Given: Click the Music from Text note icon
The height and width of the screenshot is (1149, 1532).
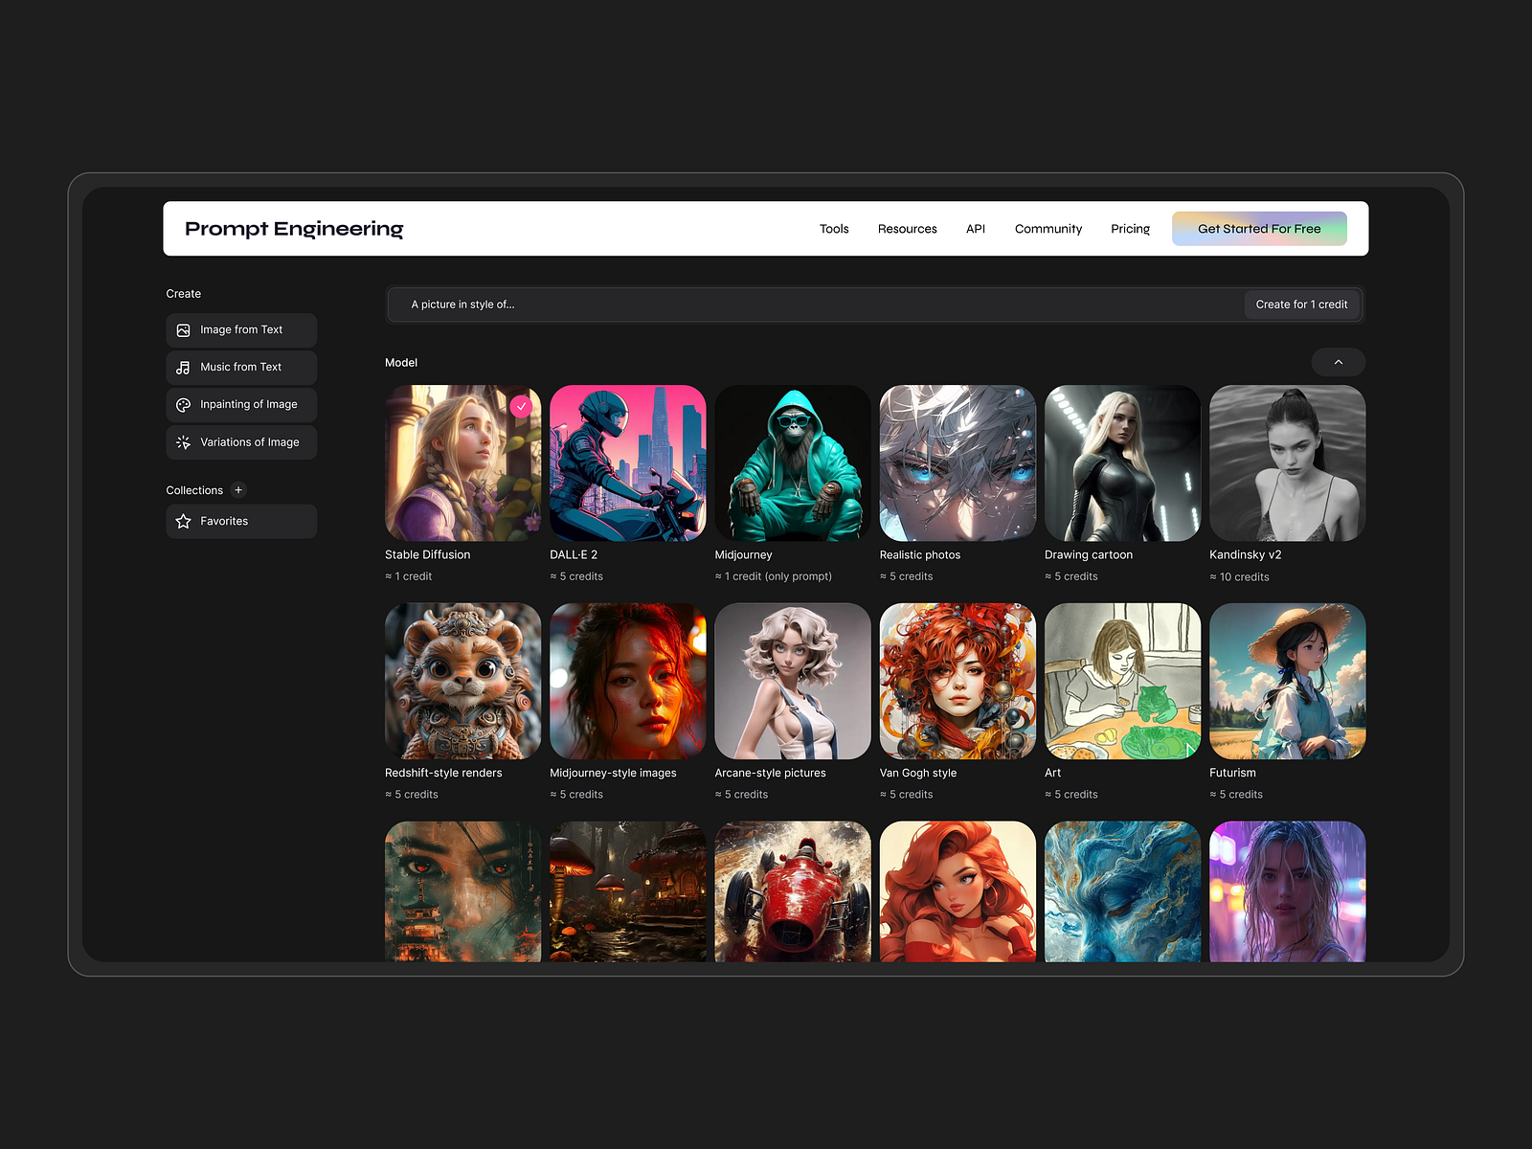Looking at the screenshot, I should point(183,367).
